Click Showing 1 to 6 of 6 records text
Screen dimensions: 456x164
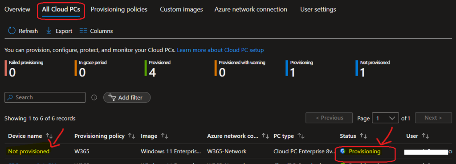coord(40,118)
